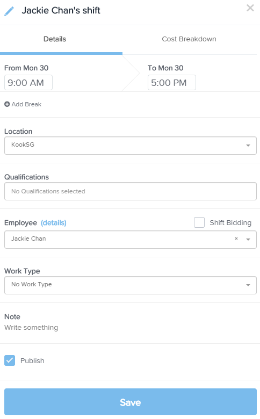Edit the 9:00 AM start time field
260x419 pixels.
coord(28,83)
